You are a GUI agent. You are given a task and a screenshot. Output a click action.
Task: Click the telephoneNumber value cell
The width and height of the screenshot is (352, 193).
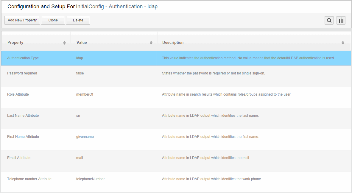point(91,179)
